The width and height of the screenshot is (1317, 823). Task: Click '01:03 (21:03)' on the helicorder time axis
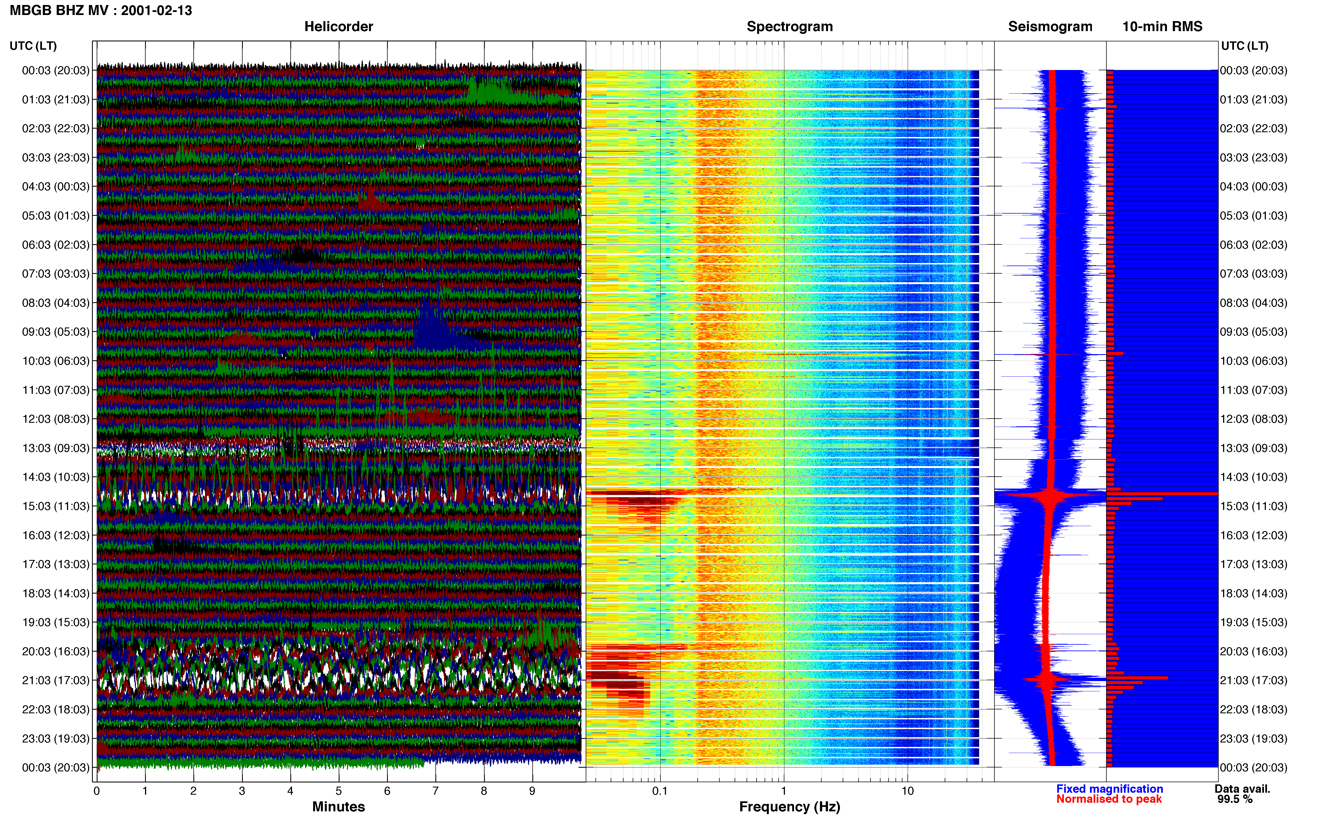pyautogui.click(x=56, y=100)
